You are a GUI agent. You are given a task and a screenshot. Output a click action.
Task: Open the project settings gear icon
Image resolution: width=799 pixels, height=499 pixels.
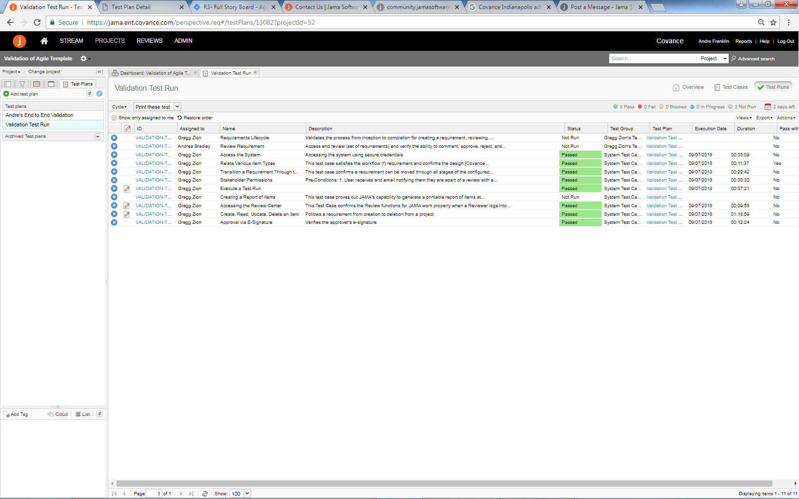click(x=84, y=58)
